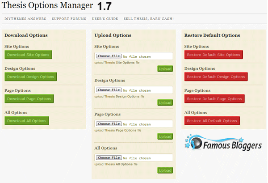Click Upload under Site Options
The height and width of the screenshot is (183, 268).
165,69
